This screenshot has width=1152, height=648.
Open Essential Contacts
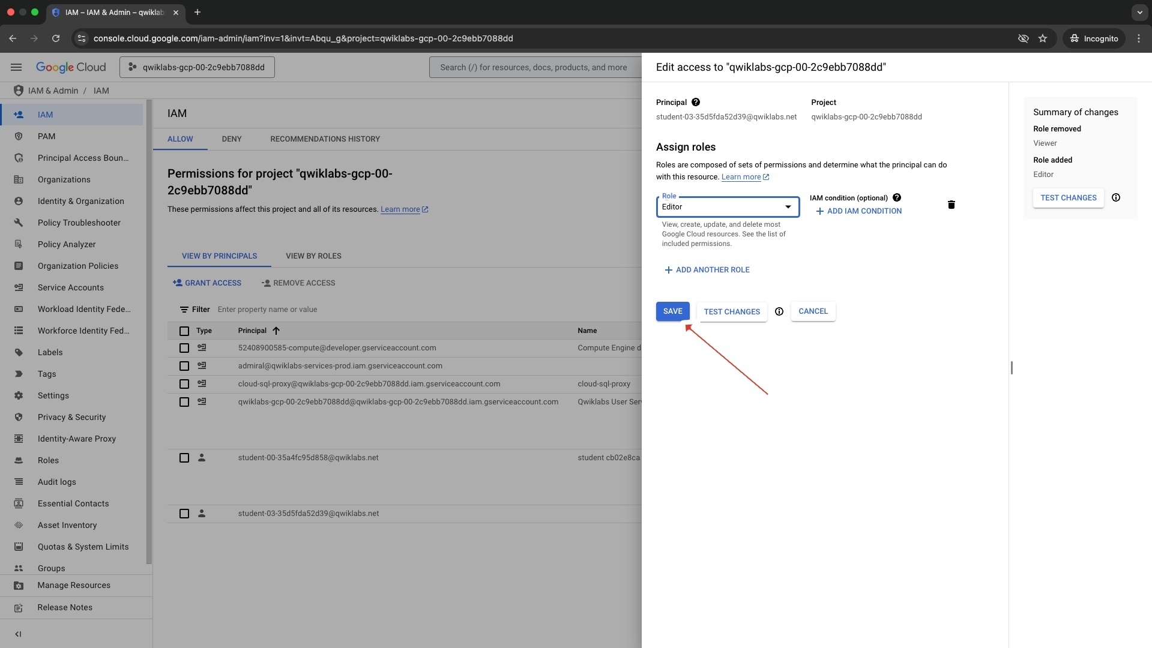click(x=72, y=503)
